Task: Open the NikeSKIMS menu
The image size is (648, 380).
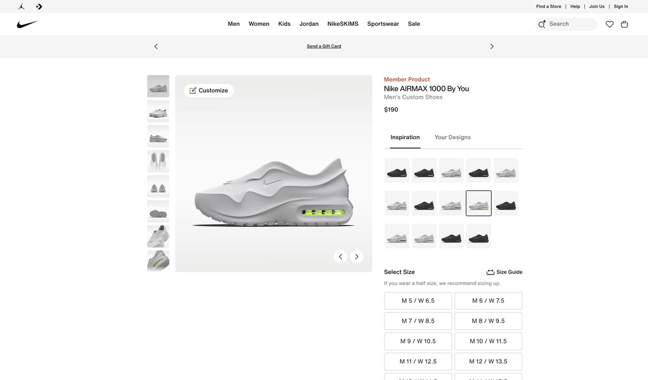Action: [x=343, y=24]
